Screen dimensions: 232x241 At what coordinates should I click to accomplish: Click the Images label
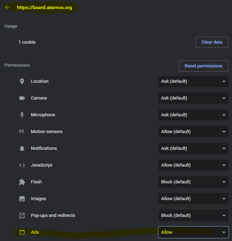point(38,199)
